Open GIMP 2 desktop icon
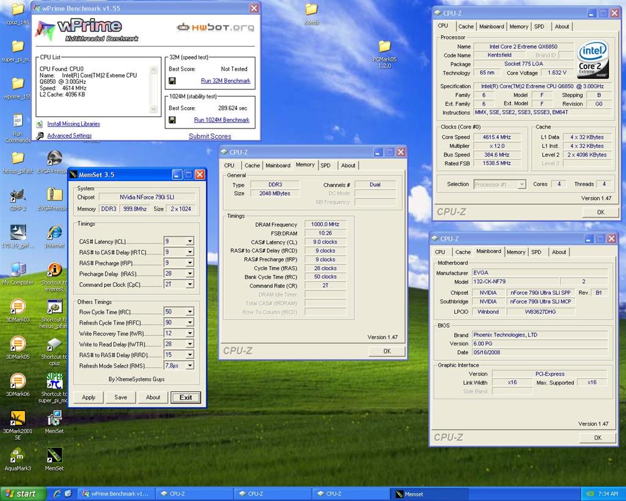Viewport: 626px width, 501px height. tap(18, 195)
